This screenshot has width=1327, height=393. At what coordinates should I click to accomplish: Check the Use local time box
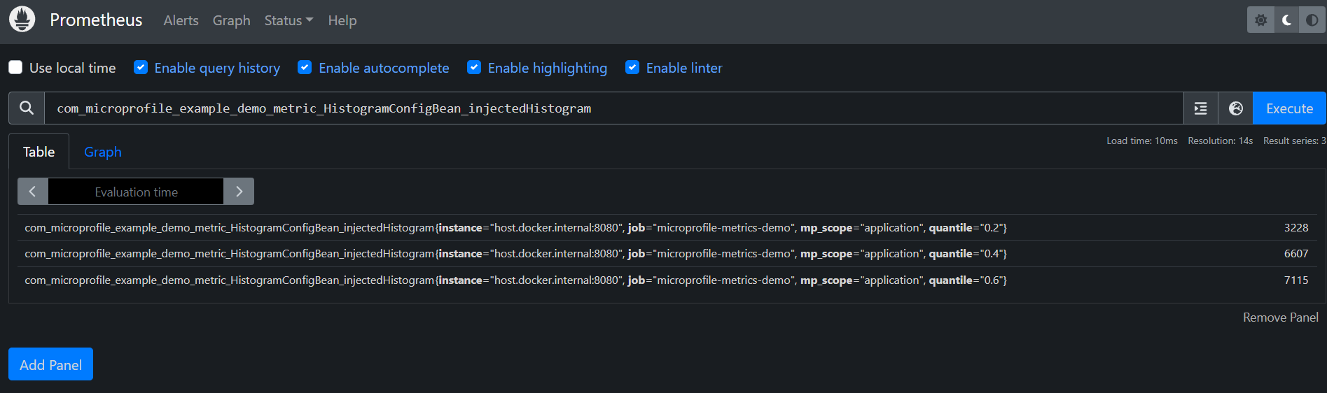click(15, 68)
